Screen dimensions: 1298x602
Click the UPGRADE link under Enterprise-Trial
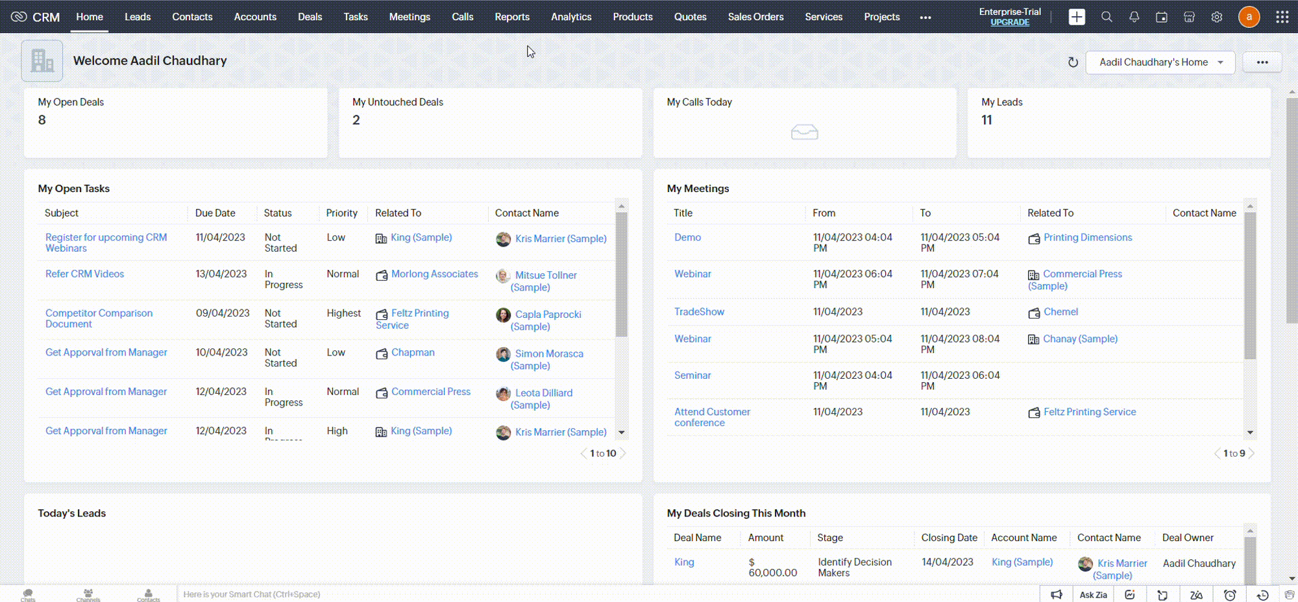[1009, 21]
